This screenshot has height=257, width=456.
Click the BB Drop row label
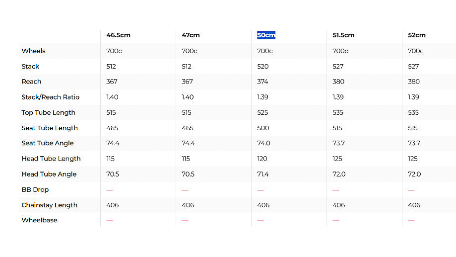coord(35,189)
